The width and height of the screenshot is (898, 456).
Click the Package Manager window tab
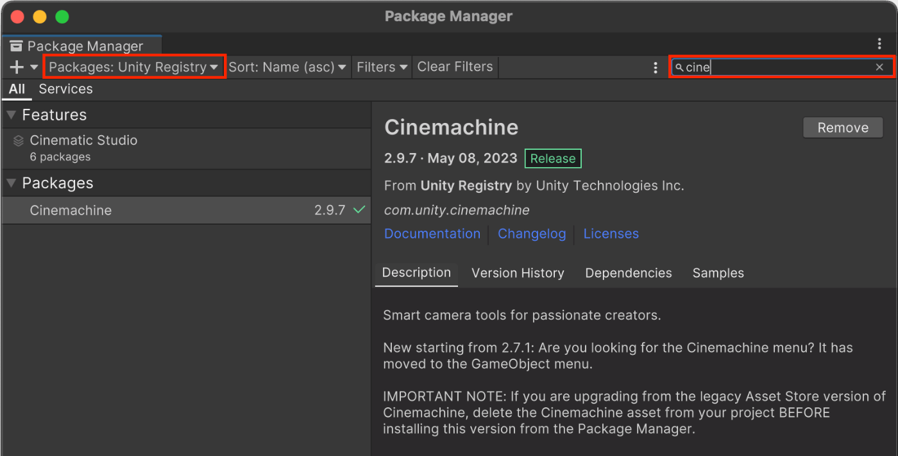click(81, 46)
